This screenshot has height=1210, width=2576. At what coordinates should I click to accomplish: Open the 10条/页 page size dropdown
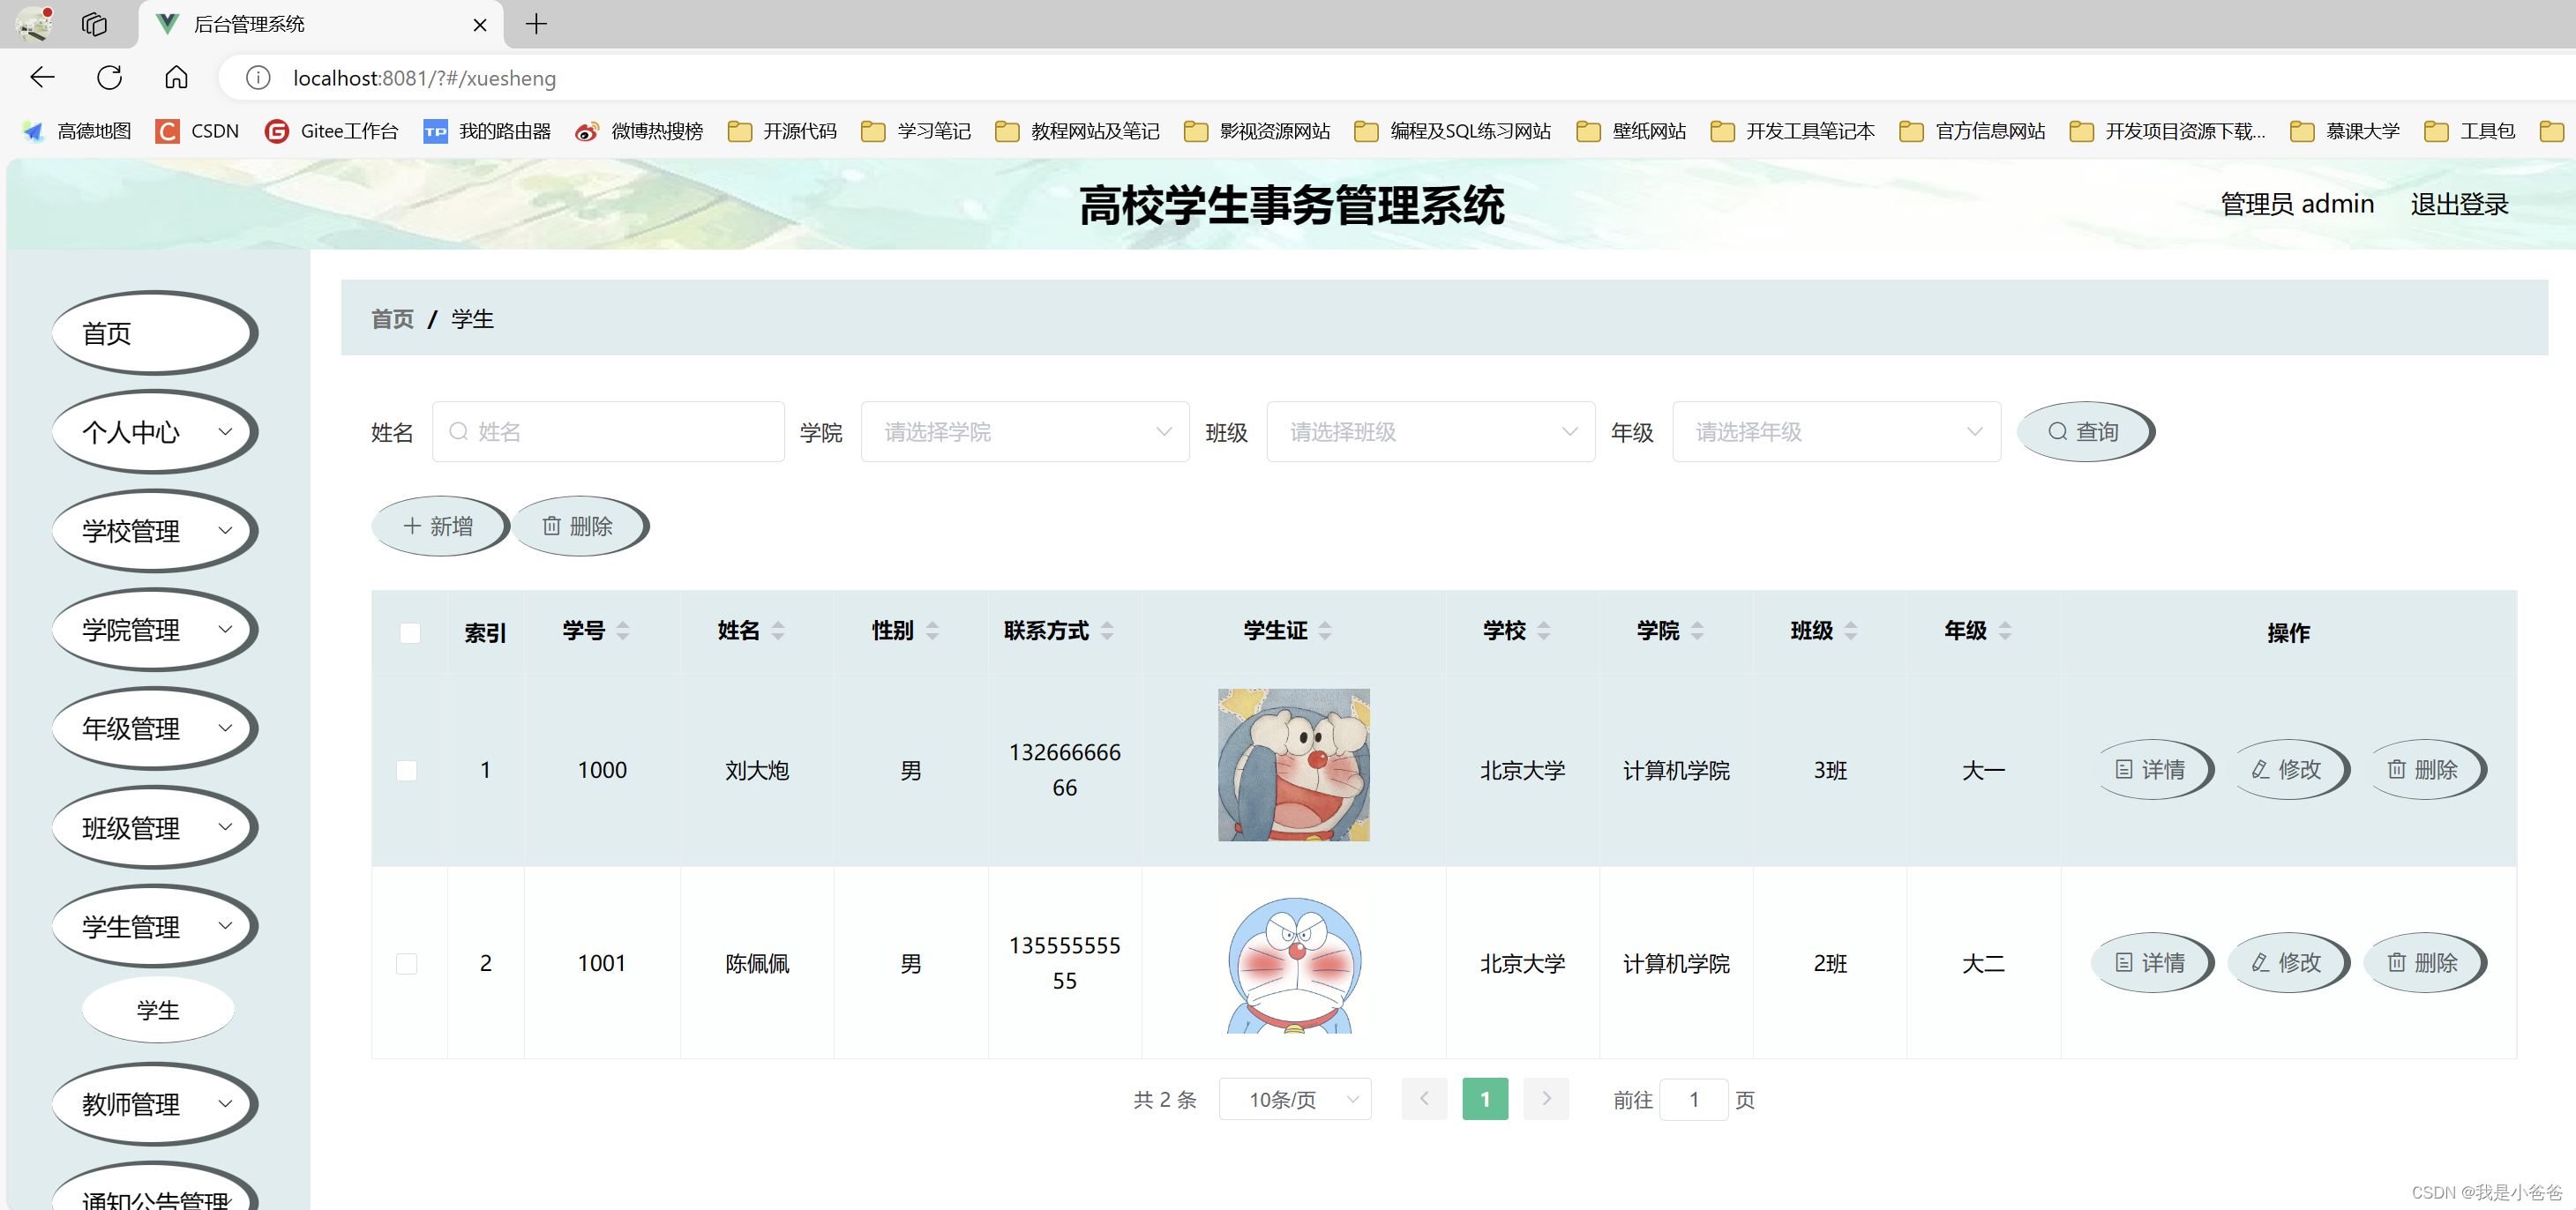click(1294, 1099)
